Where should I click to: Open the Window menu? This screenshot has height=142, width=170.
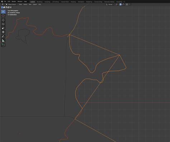[x=20, y=1]
